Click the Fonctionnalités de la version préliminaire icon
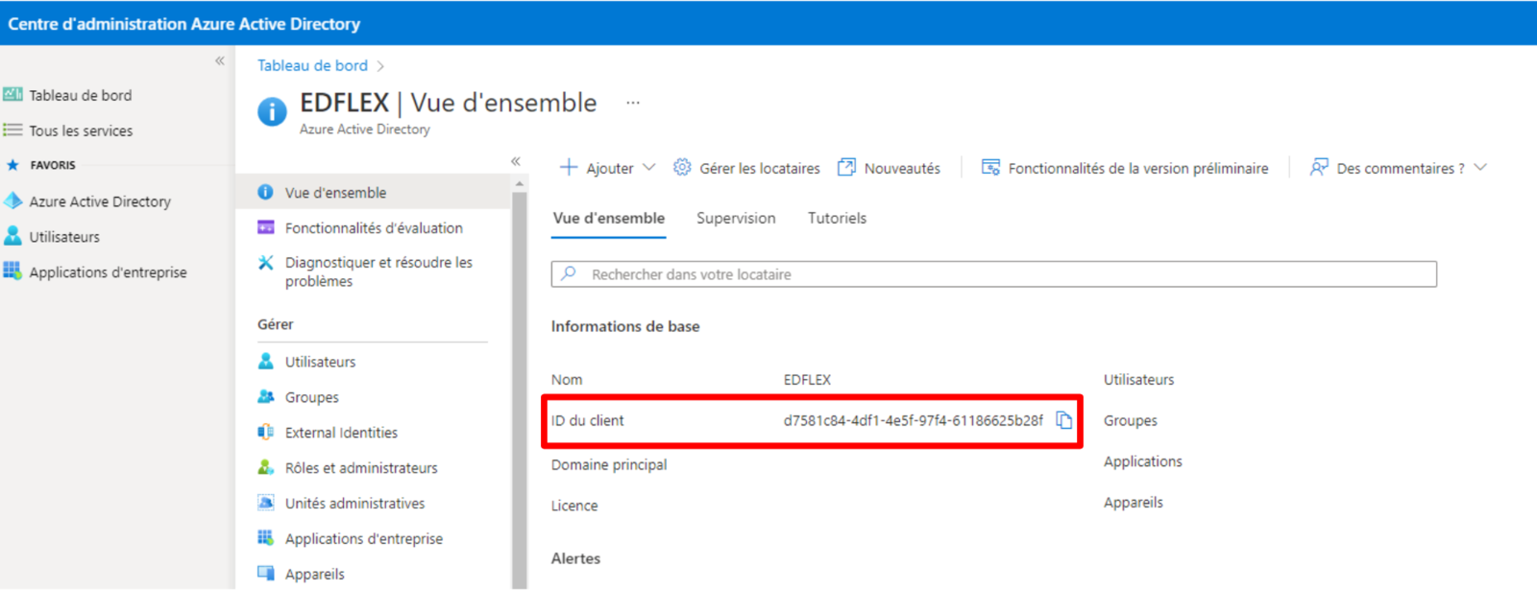Image resolution: width=1537 pixels, height=591 pixels. (990, 167)
